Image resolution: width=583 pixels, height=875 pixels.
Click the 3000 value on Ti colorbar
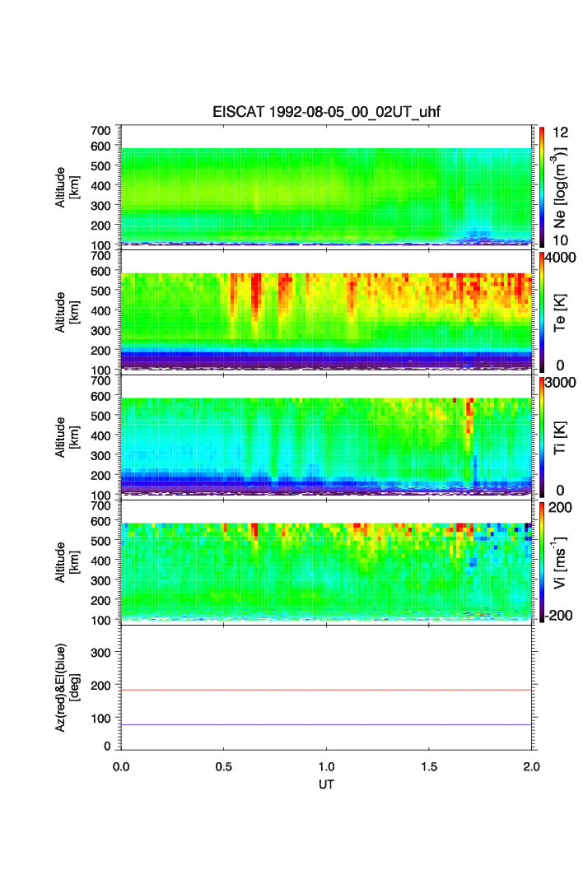561,383
